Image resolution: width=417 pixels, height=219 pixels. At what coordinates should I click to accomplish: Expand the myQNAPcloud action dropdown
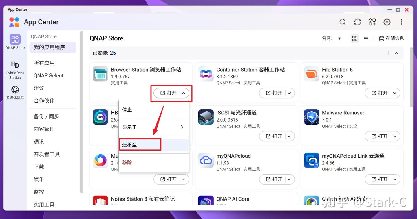(x=289, y=179)
